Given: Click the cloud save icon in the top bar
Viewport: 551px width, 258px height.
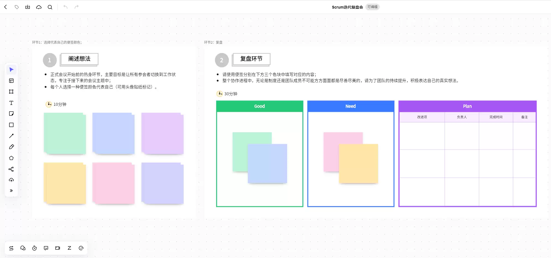Looking at the screenshot, I should click(39, 7).
